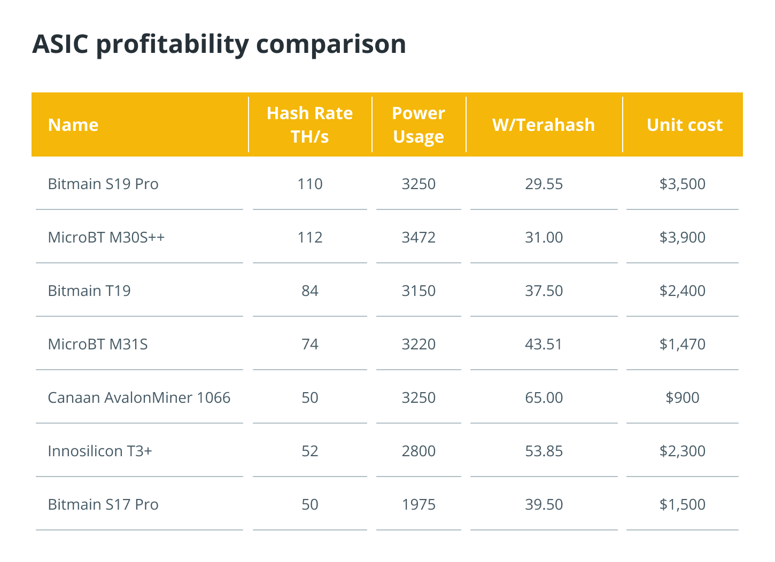This screenshot has height=562, width=775.
Task: Select the Bitmain S19 Pro row name
Action: point(103,184)
